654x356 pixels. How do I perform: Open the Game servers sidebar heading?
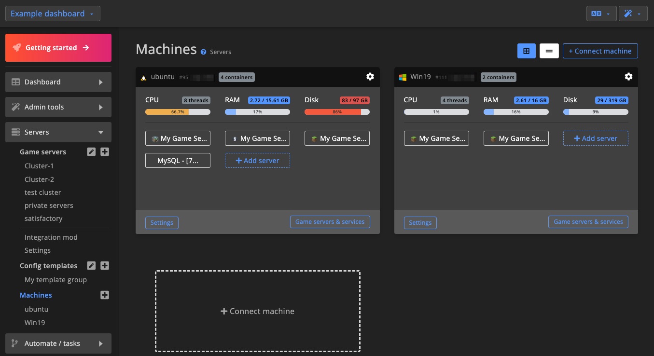[43, 152]
